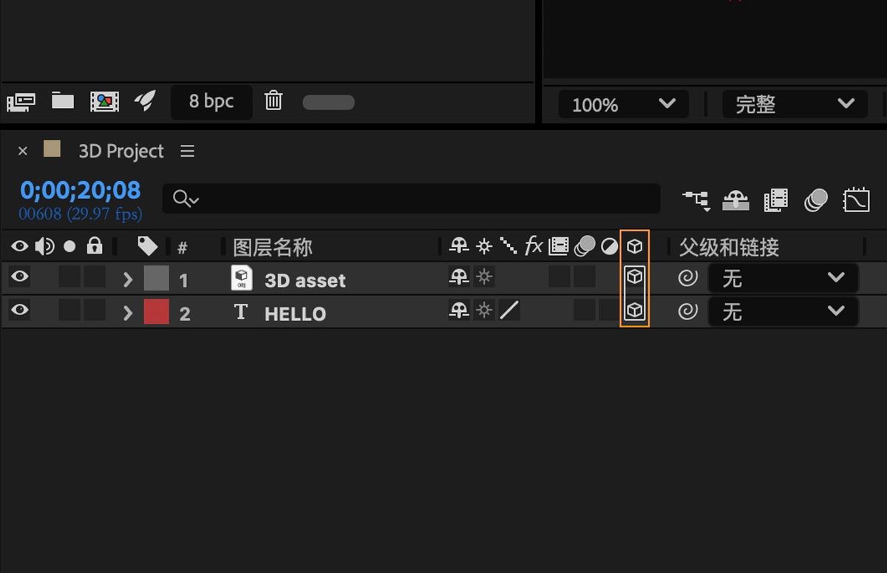887x573 pixels.
Task: Click the 8 bpc color depth button
Action: click(x=211, y=101)
